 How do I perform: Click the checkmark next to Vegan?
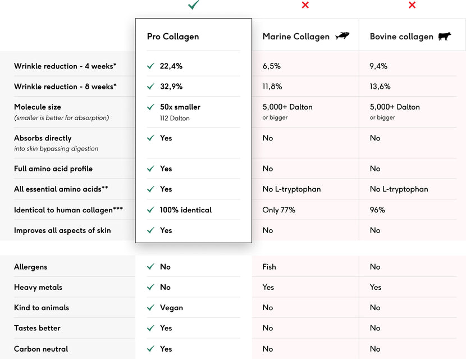coord(150,307)
